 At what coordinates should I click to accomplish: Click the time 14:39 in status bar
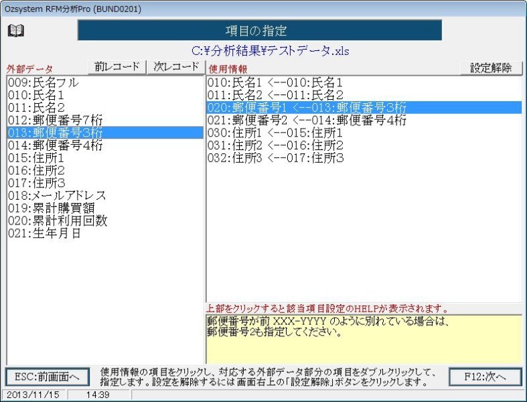98,395
